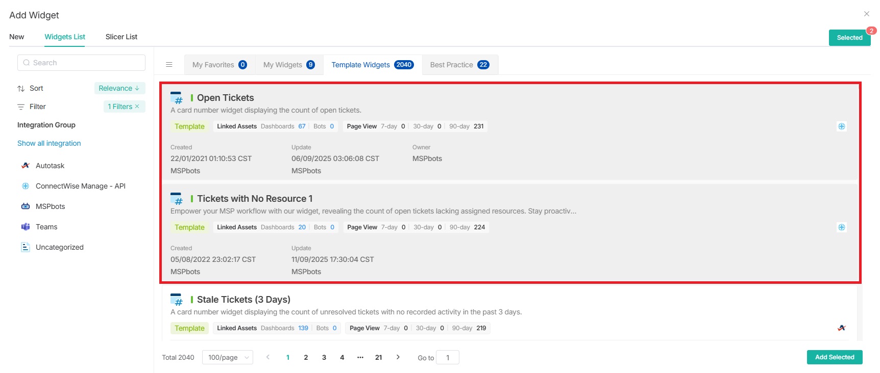Click the Add Selected button
Viewport: 880px width, 373px height.
(834, 357)
